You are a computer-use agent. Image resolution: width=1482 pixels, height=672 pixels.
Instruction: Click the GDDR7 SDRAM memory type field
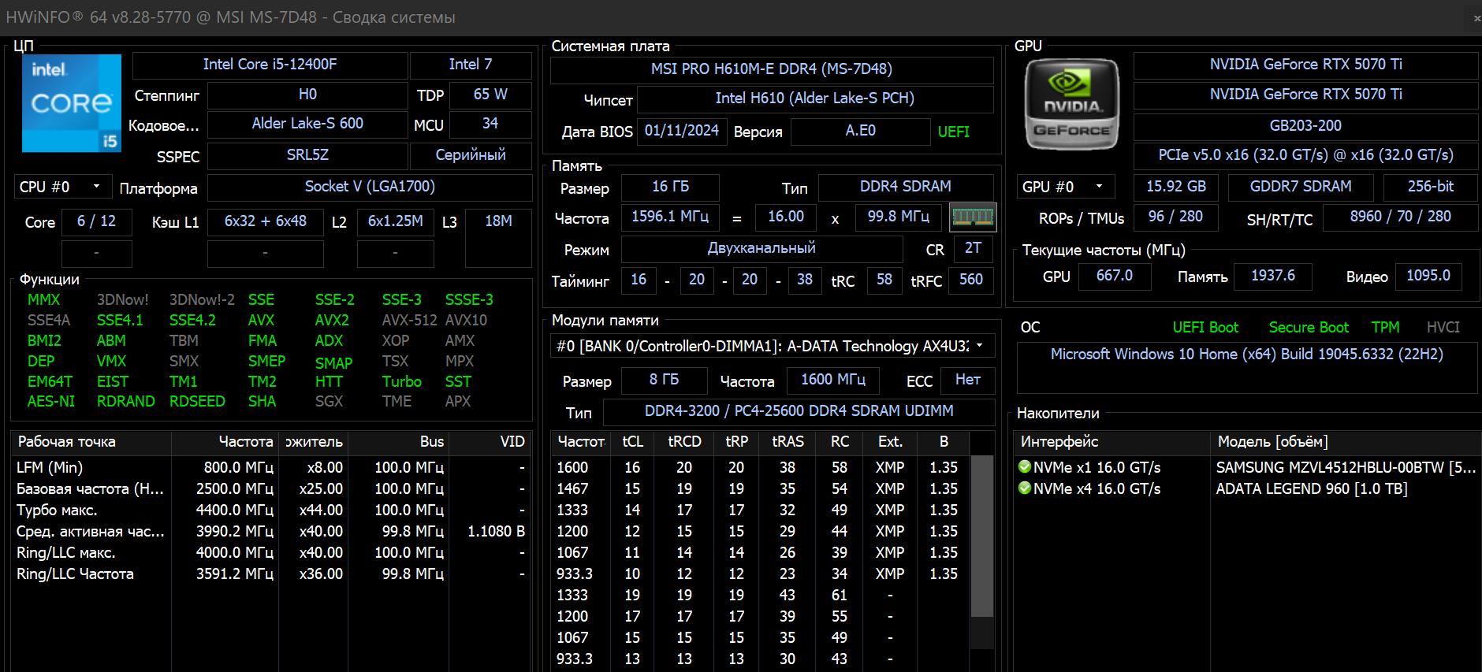(1301, 187)
